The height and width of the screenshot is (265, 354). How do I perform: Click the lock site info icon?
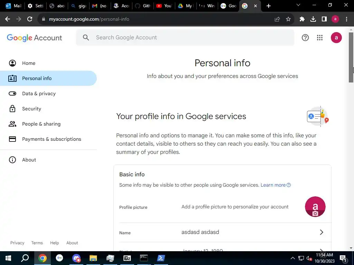(44, 19)
